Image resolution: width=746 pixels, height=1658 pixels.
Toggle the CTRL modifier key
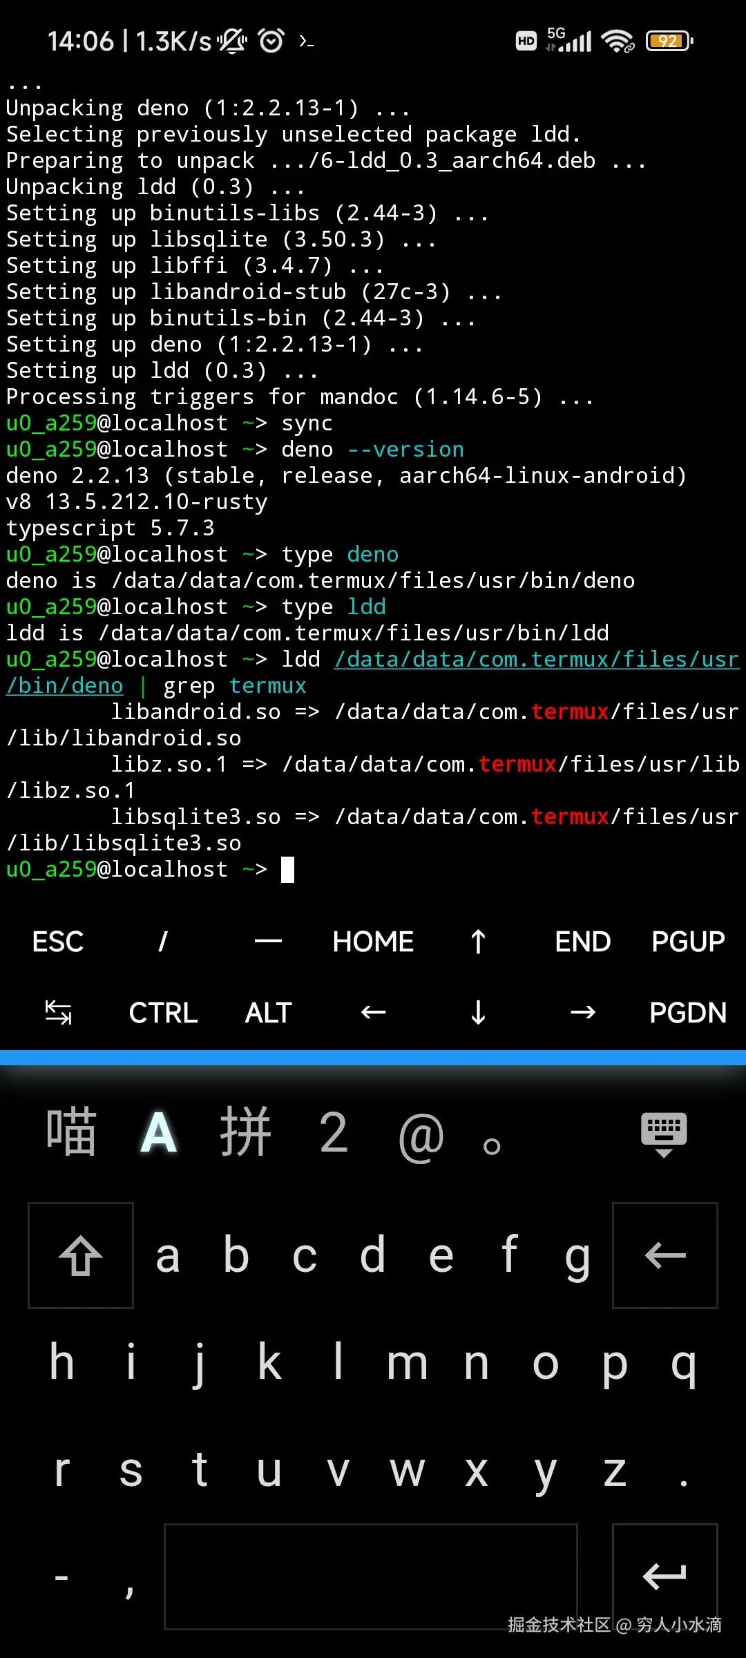[x=163, y=1013]
